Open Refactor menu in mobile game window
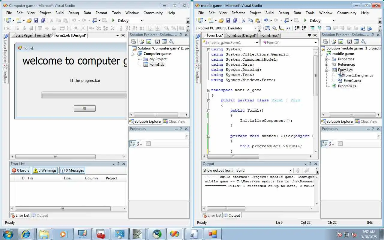The width and height of the screenshot is (384, 240). click(238, 13)
